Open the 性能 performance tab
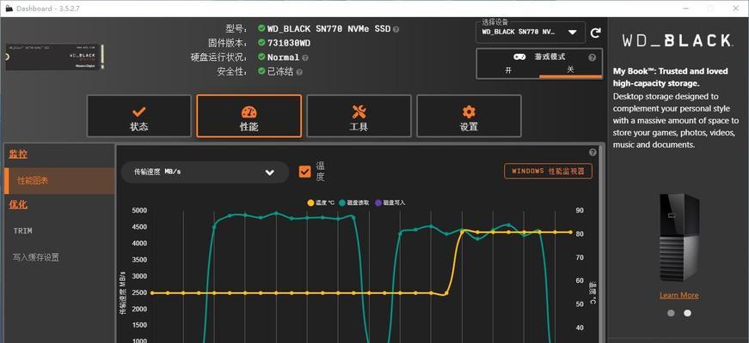 pos(249,116)
